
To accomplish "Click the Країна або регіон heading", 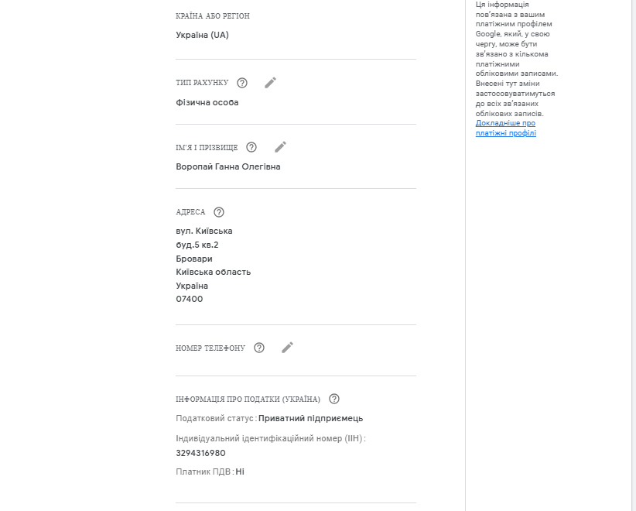I will (213, 15).
